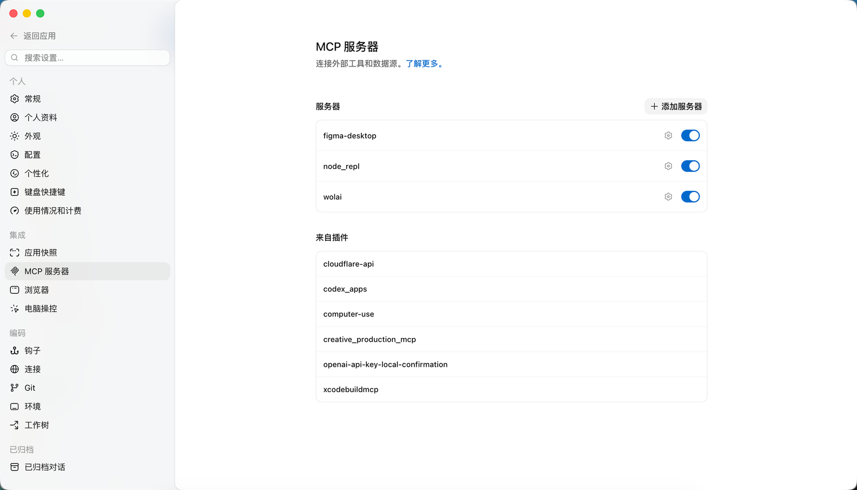The width and height of the screenshot is (857, 490).
Task: Click the back arrow icon beside 返回应用
Action: coord(14,36)
